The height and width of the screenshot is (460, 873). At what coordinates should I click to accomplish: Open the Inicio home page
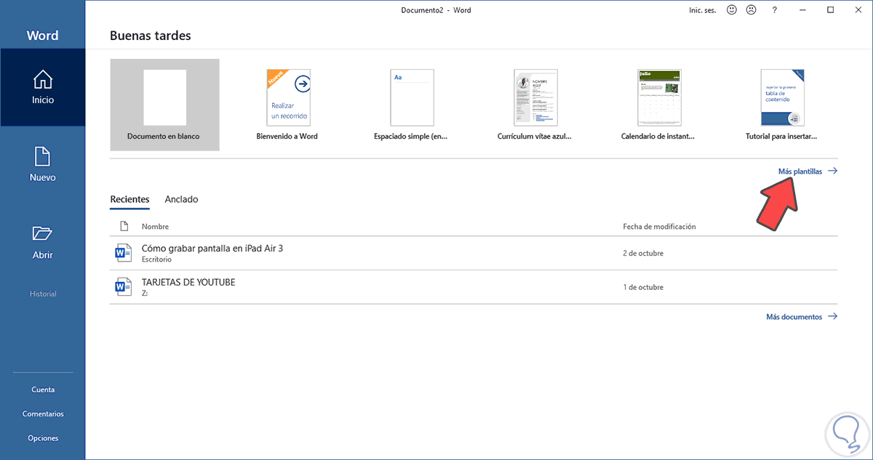(x=43, y=87)
